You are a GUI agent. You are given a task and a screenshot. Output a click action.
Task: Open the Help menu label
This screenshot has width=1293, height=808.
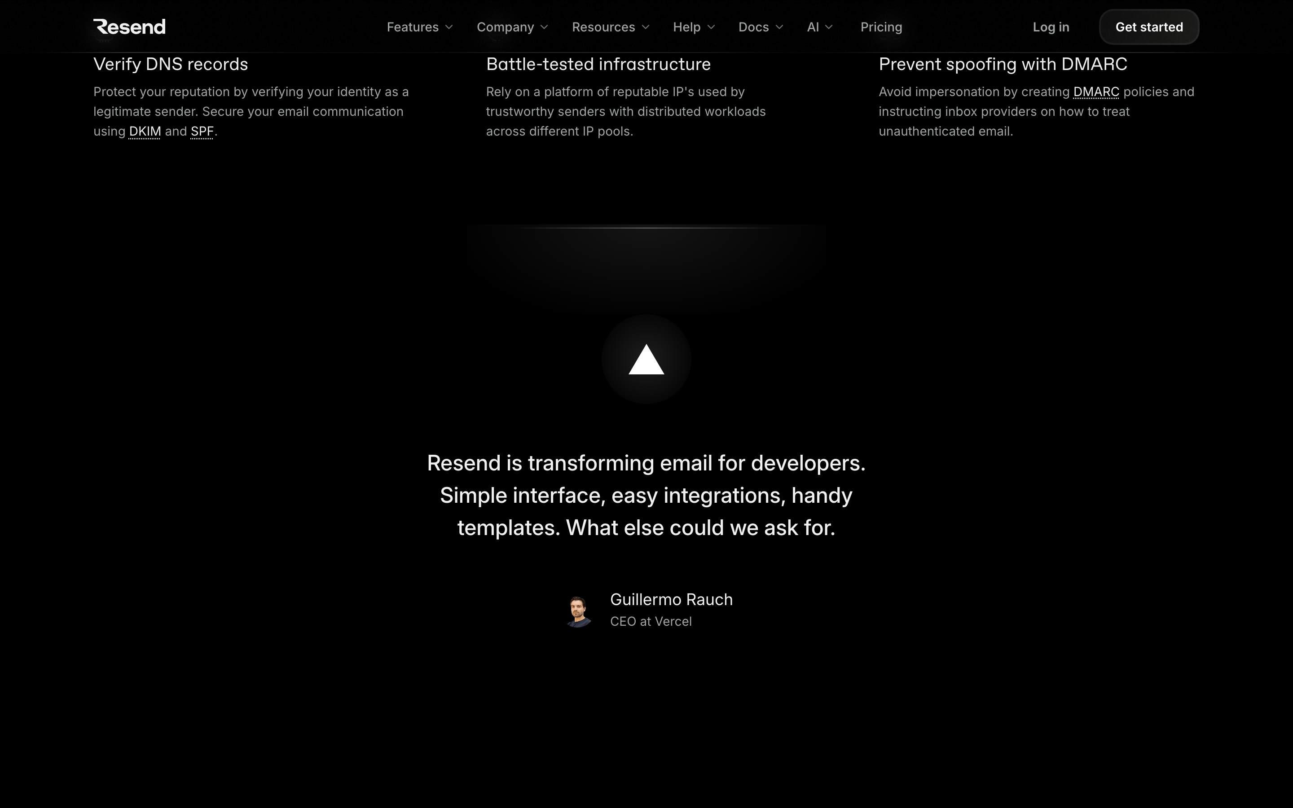coord(686,27)
